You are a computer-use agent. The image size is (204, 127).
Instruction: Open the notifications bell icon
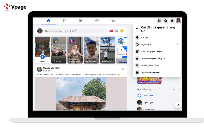coord(172,21)
